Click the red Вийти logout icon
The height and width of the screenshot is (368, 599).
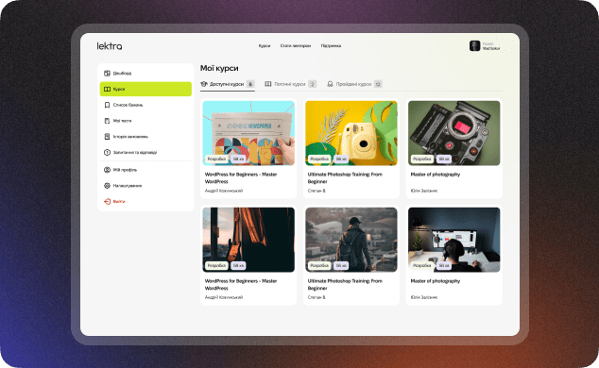click(x=107, y=201)
